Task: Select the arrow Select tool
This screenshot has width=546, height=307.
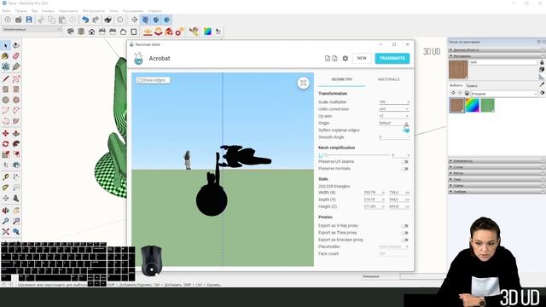Action: pyautogui.click(x=6, y=45)
